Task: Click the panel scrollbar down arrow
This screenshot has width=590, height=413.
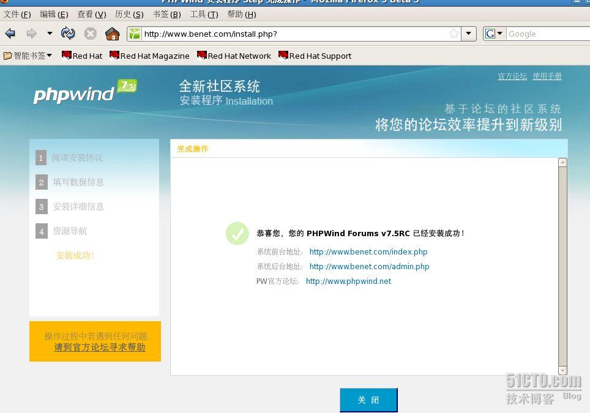Action: (x=562, y=371)
